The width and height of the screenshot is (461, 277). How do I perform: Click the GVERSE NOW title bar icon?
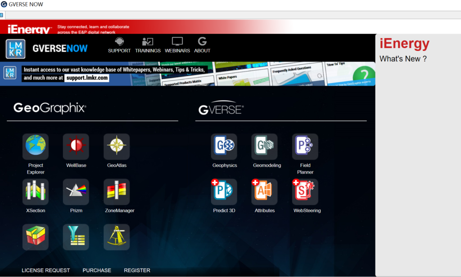coord(4,4)
